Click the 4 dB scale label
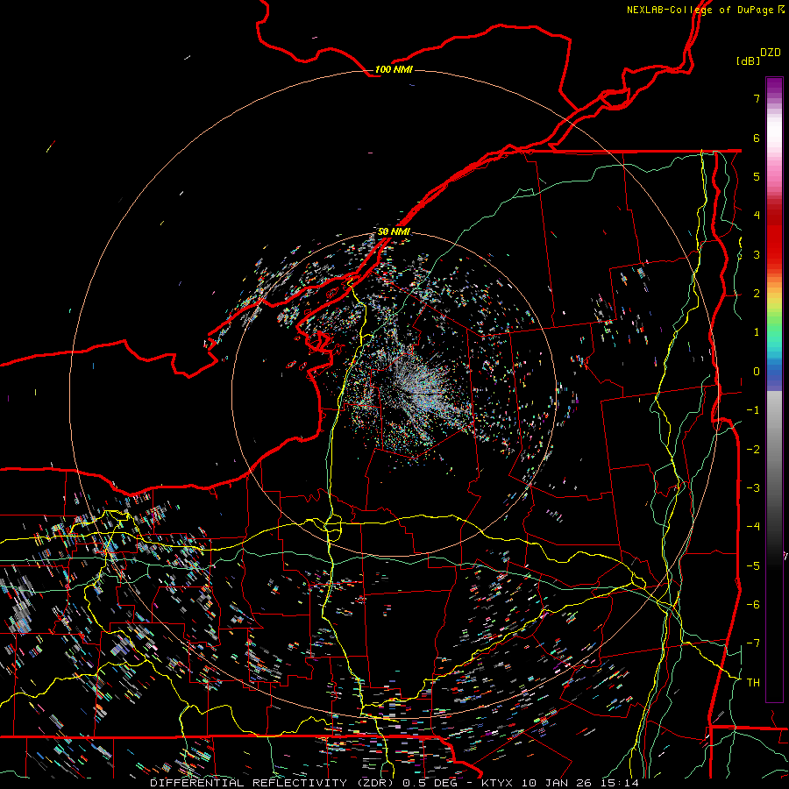789x789 pixels. pyautogui.click(x=757, y=216)
